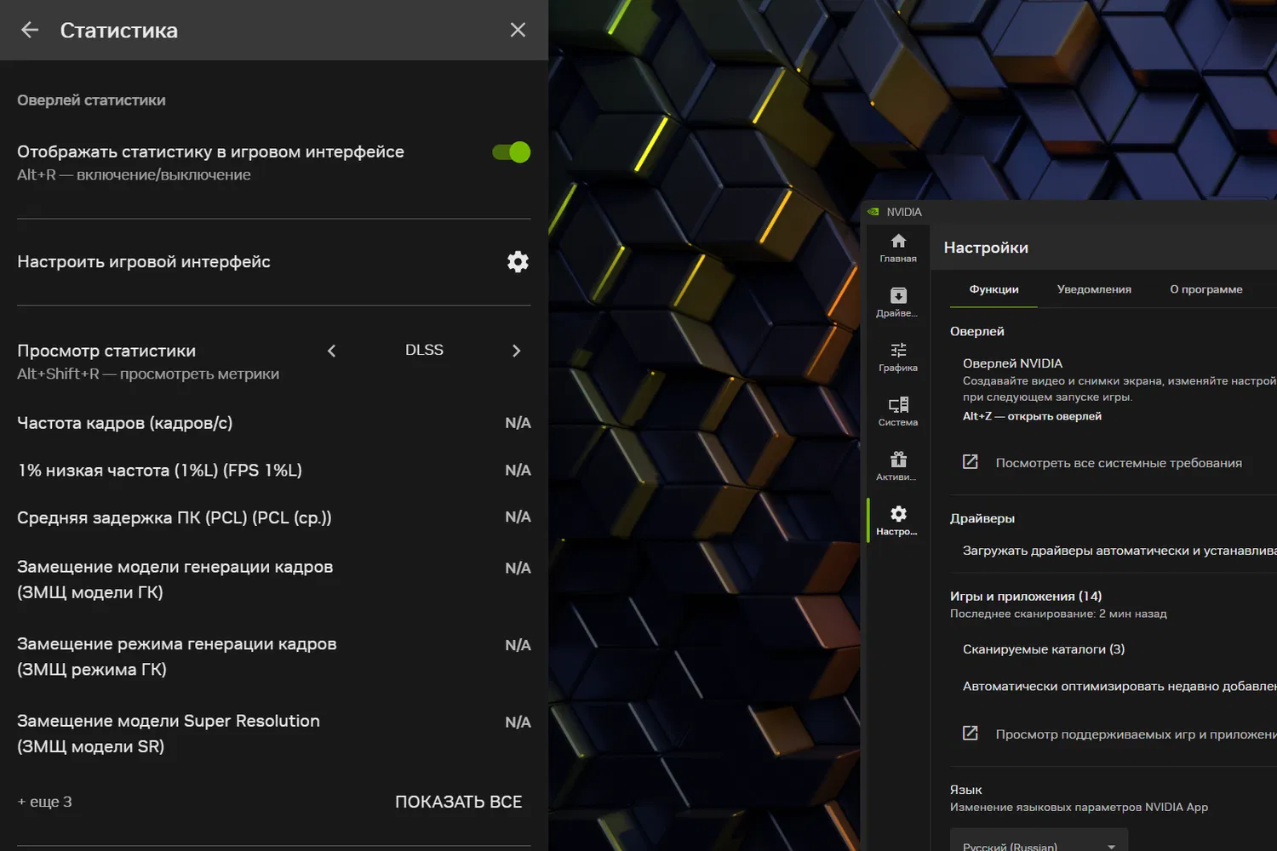The height and width of the screenshot is (851, 1277).
Task: Click 'Автоматически оптимизировать недавно добавленные' setting
Action: pyautogui.click(x=1120, y=686)
